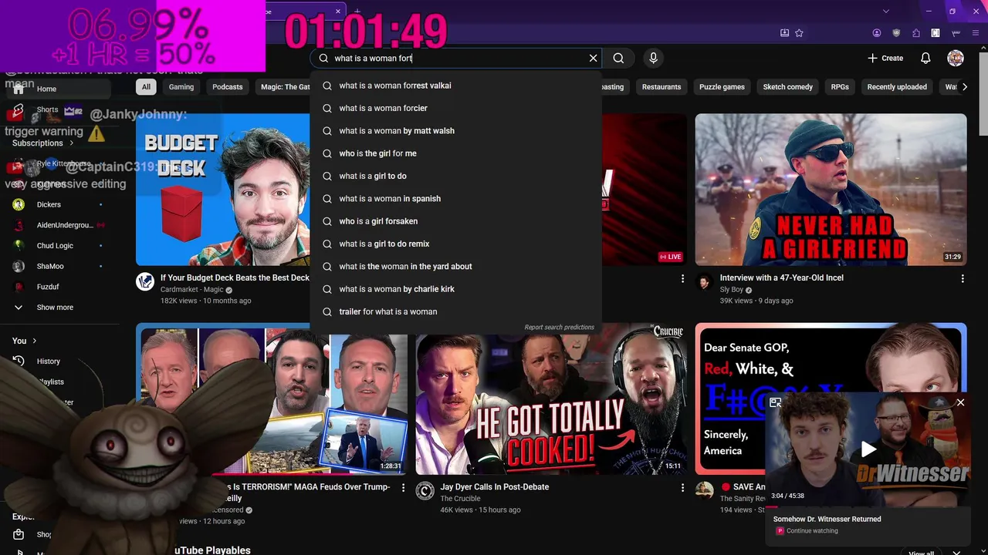Viewport: 988px width, 555px height.
Task: Select the Restaurants filter chip
Action: coord(661,87)
